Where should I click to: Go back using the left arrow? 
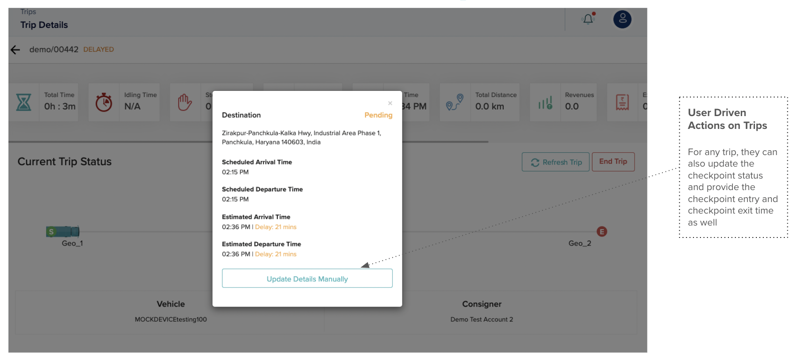click(16, 50)
